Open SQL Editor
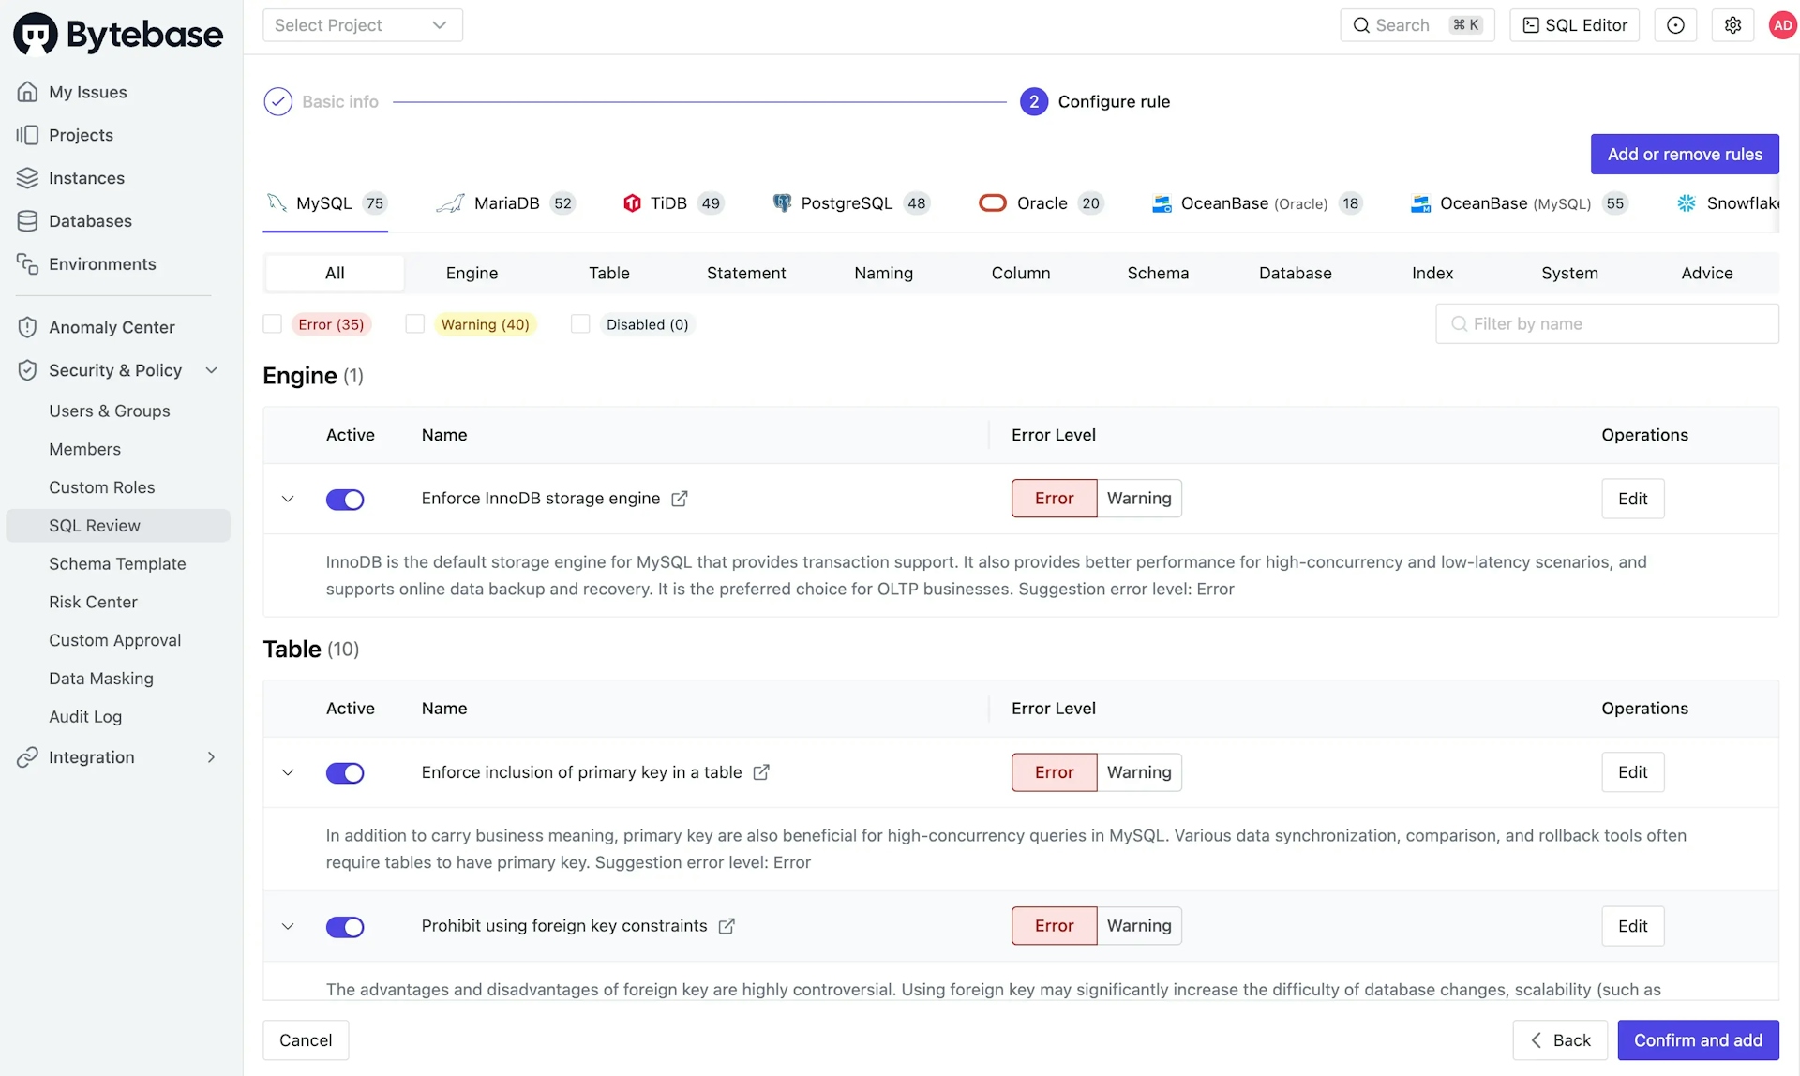 pos(1573,24)
